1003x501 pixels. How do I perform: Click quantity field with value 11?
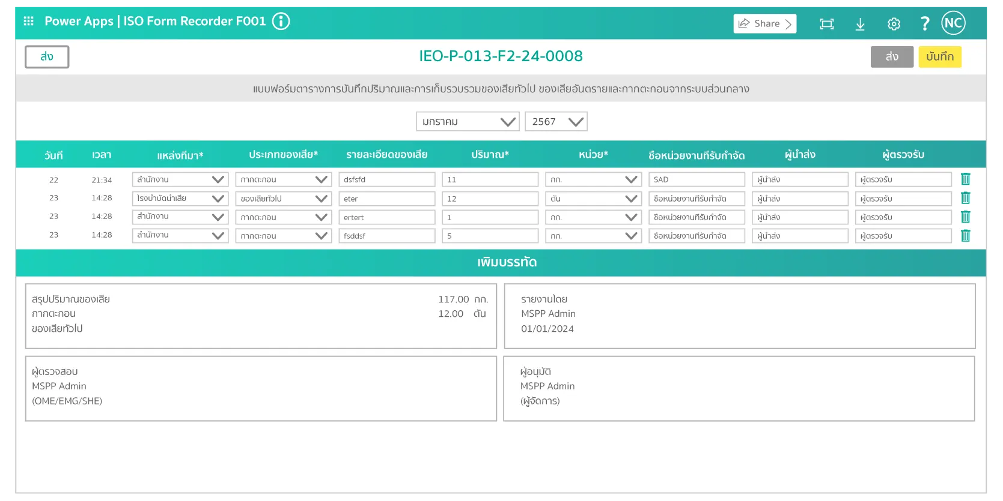pos(490,179)
